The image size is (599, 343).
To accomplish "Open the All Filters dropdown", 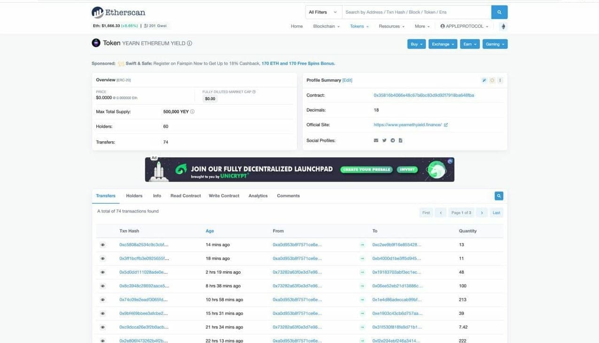I will click(323, 12).
